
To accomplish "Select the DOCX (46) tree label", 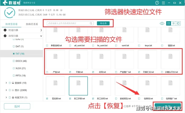I will pyautogui.click(x=21, y=61).
